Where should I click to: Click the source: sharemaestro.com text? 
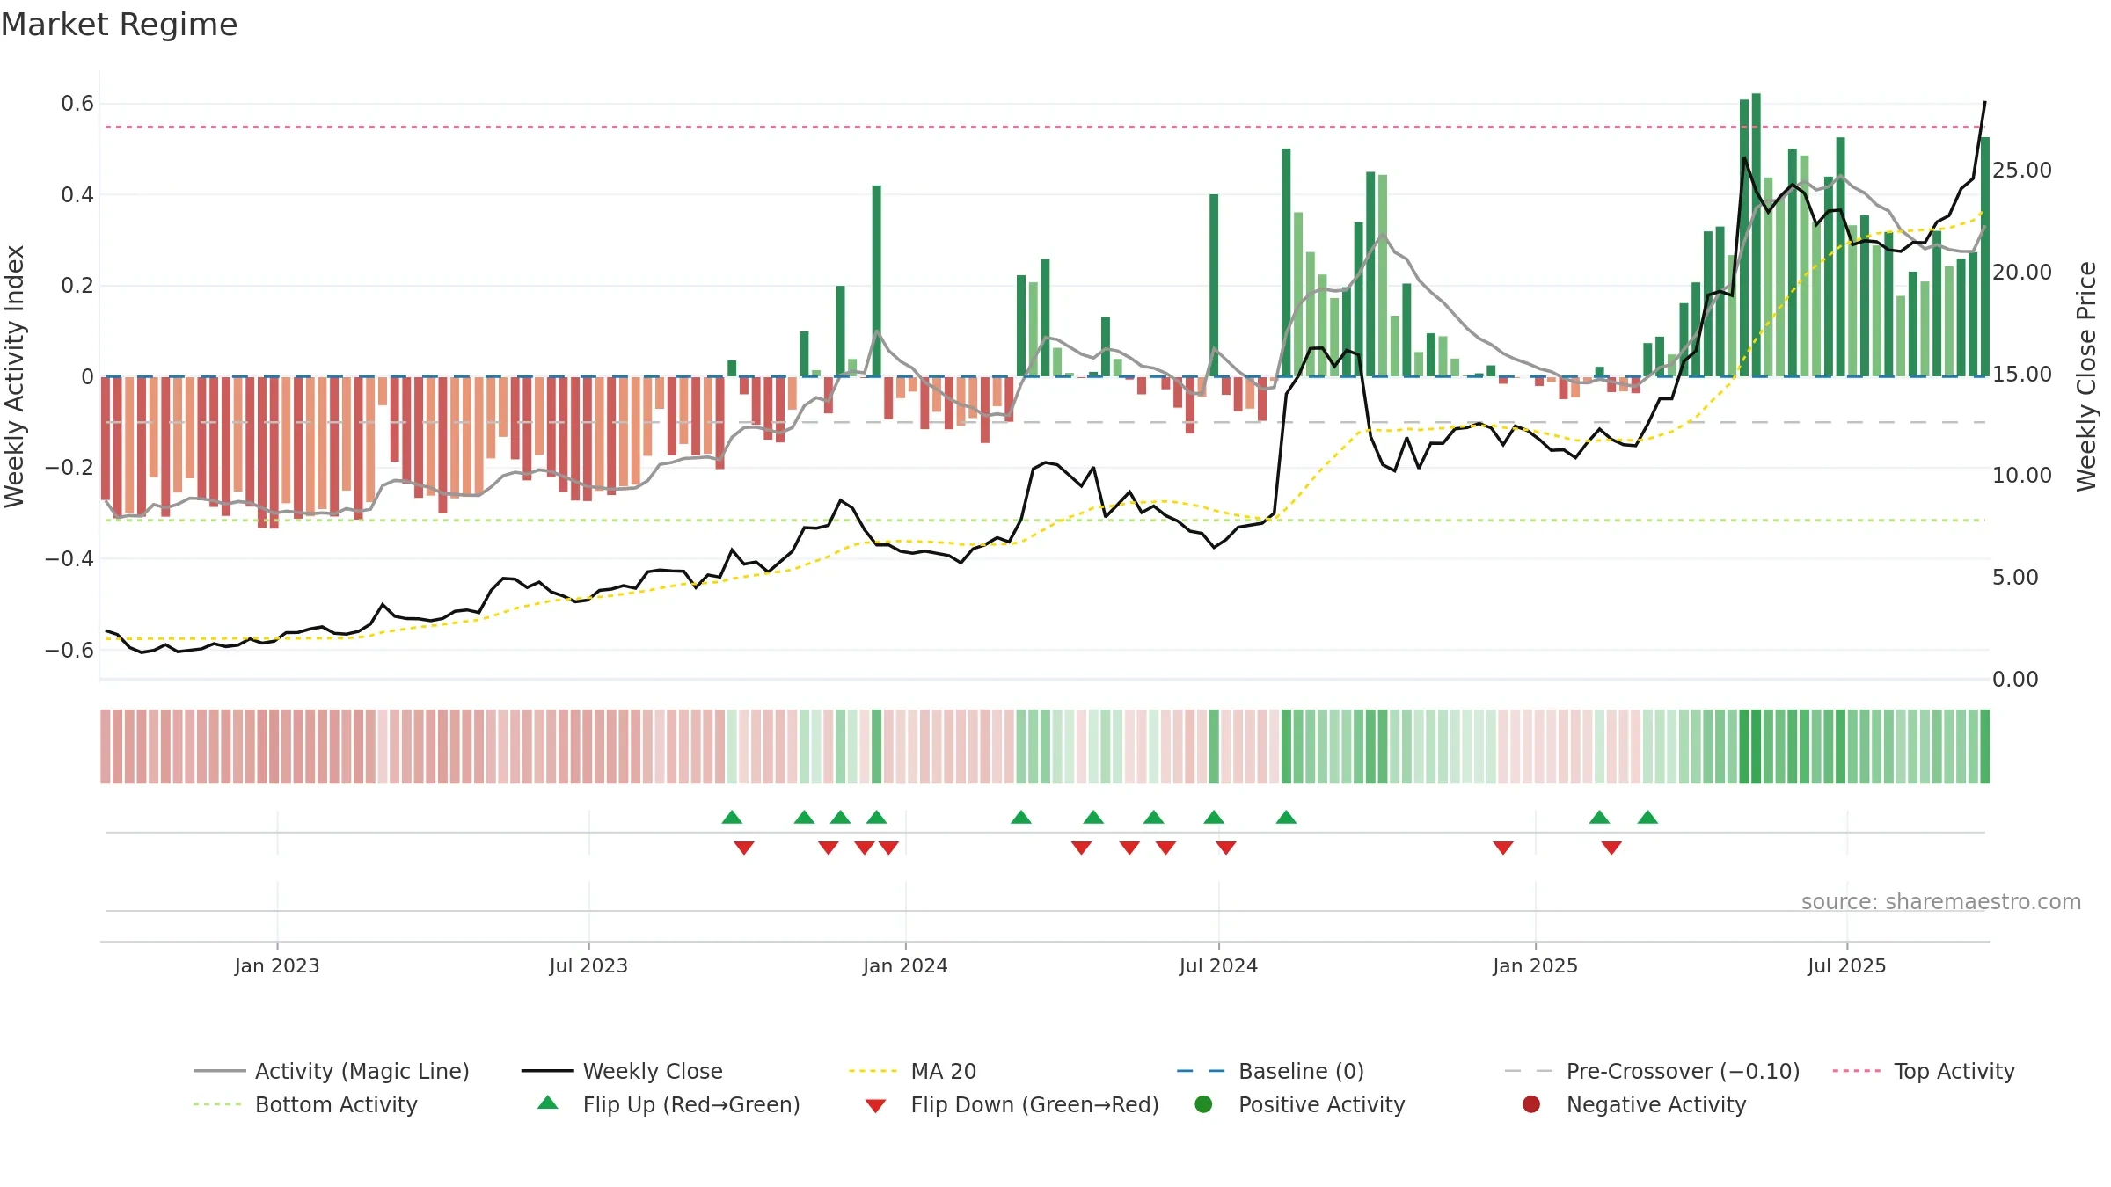click(x=1941, y=901)
